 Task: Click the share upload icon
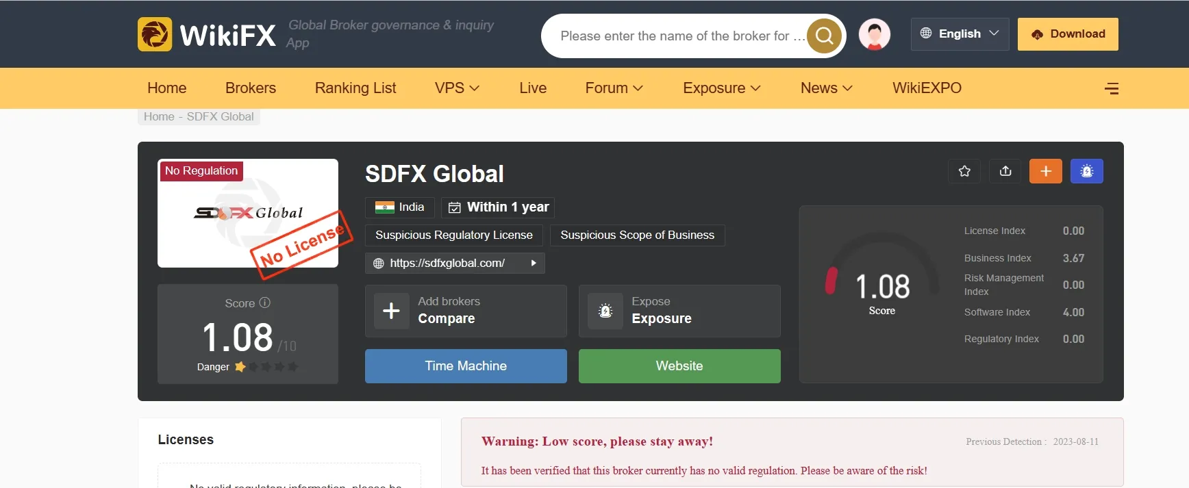click(1005, 171)
